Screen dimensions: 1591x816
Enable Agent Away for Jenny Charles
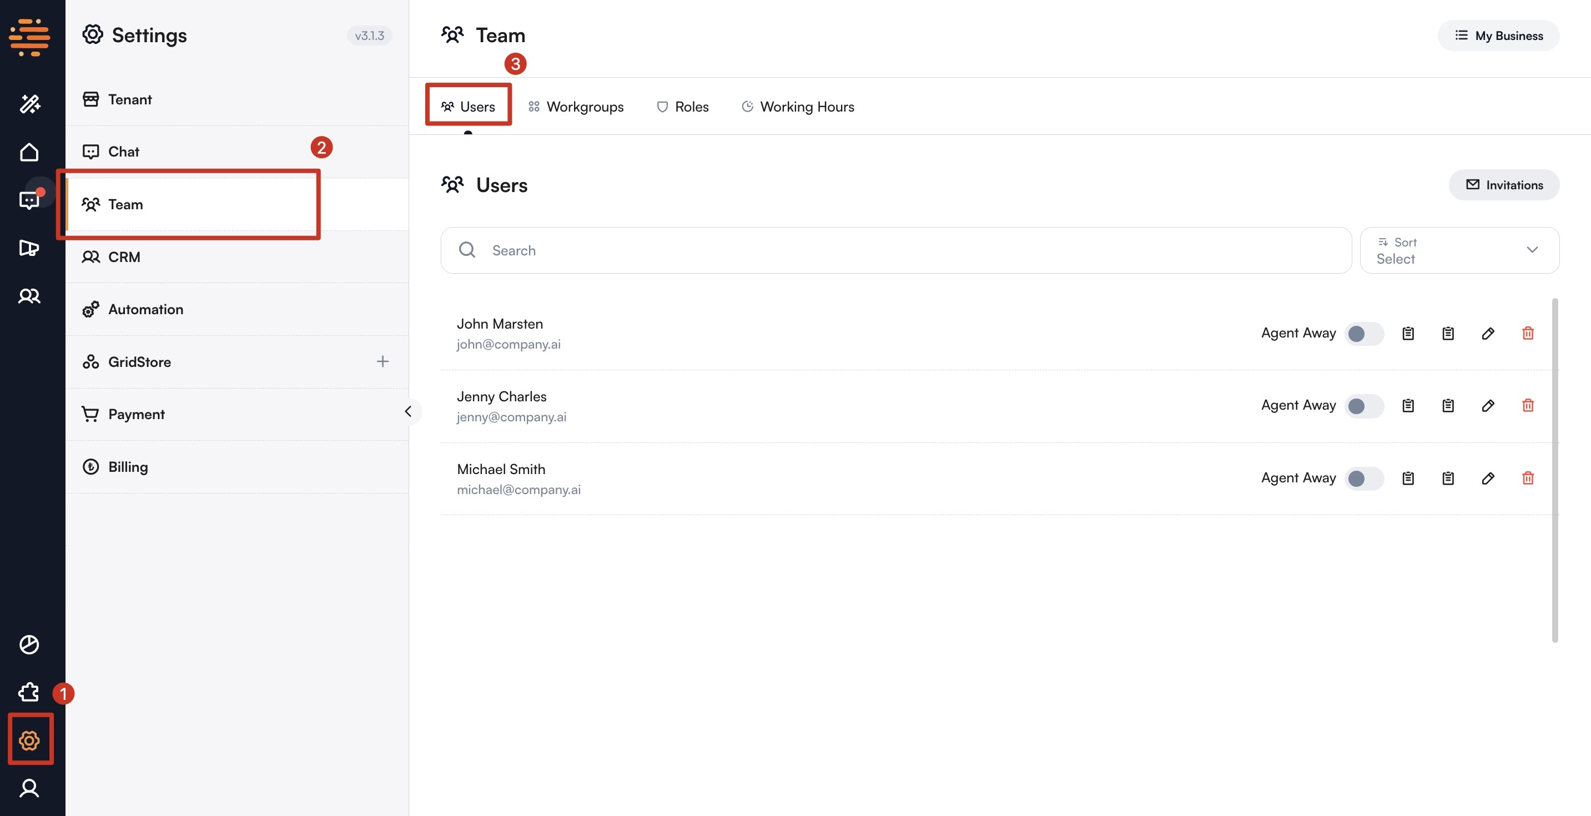coord(1364,405)
